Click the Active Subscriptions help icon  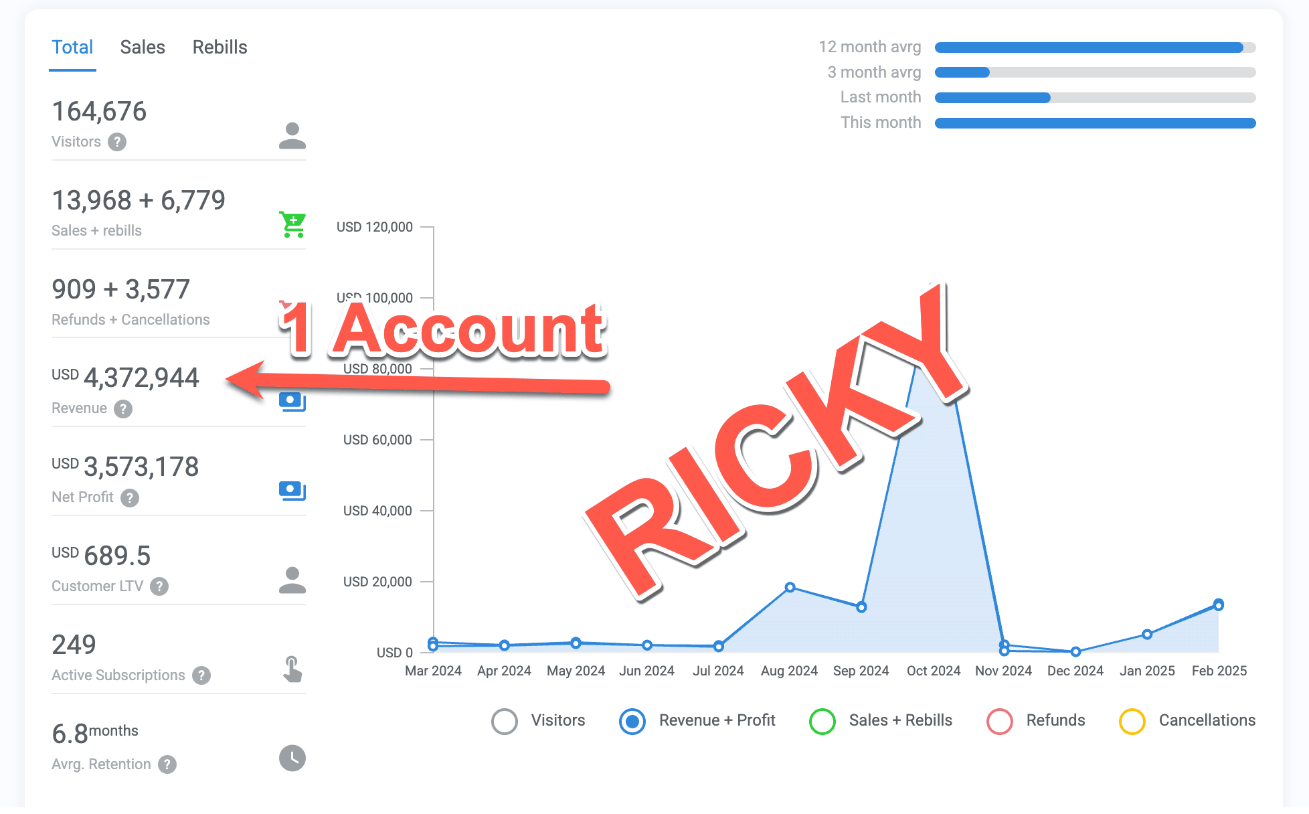201,675
